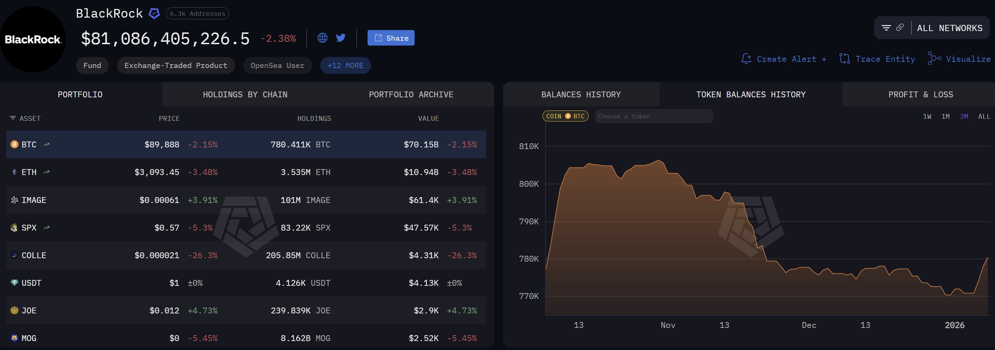This screenshot has width=995, height=350.
Task: Click the chain link icon near ALL NETWORKS
Action: [900, 27]
